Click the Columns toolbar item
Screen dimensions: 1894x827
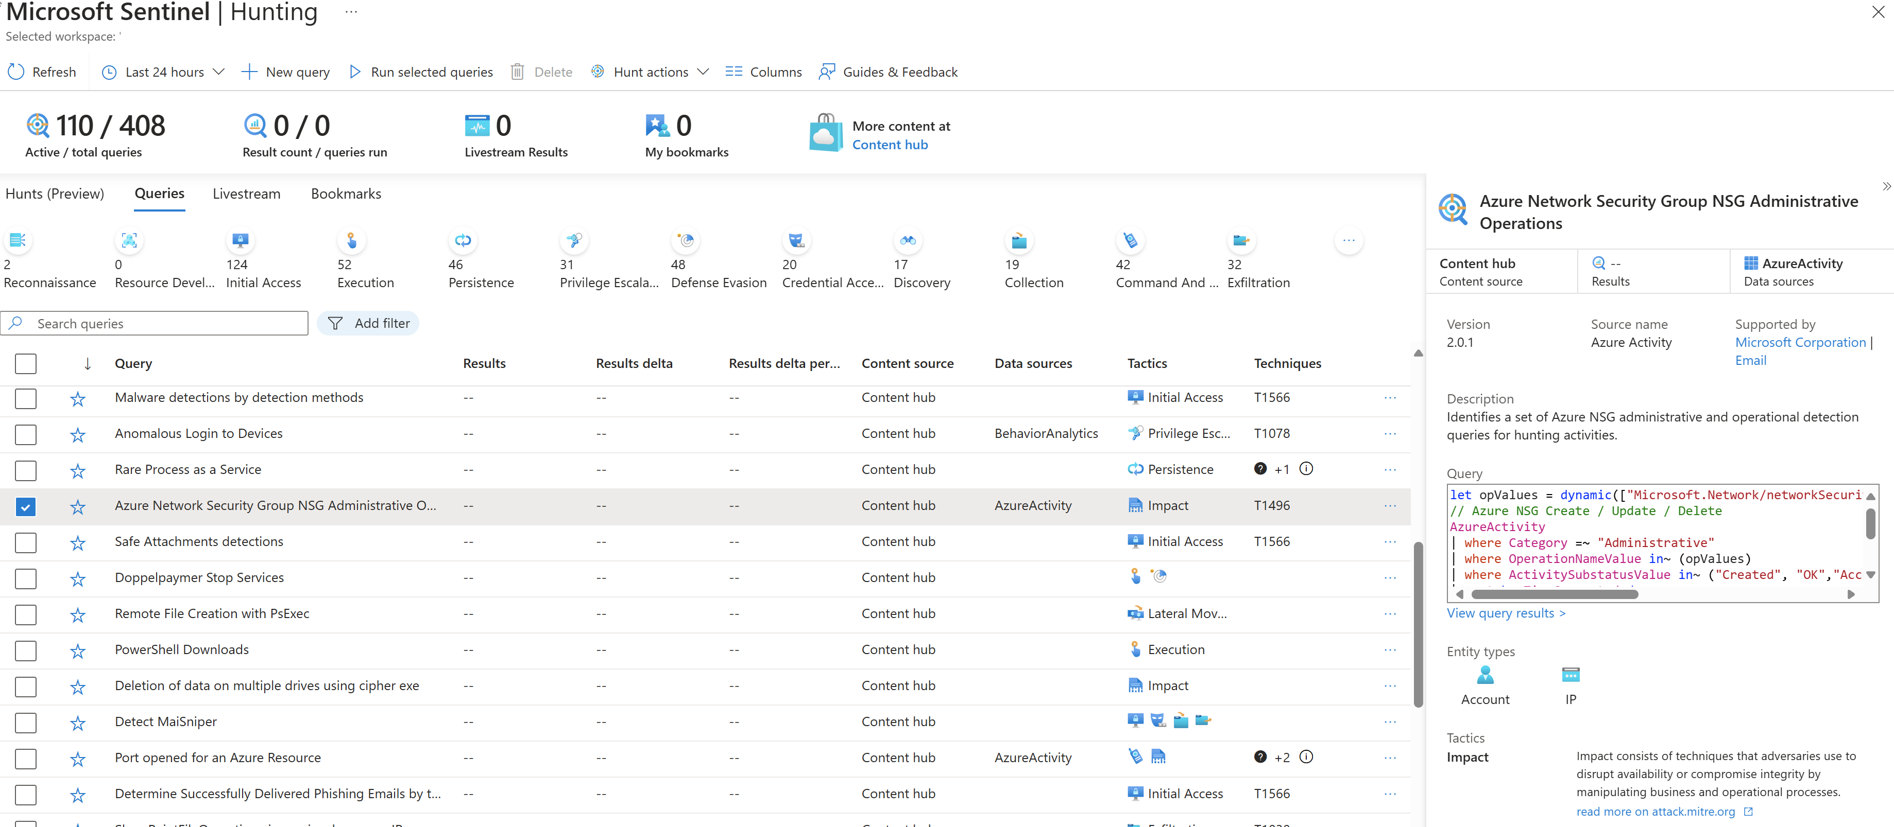[x=763, y=72]
